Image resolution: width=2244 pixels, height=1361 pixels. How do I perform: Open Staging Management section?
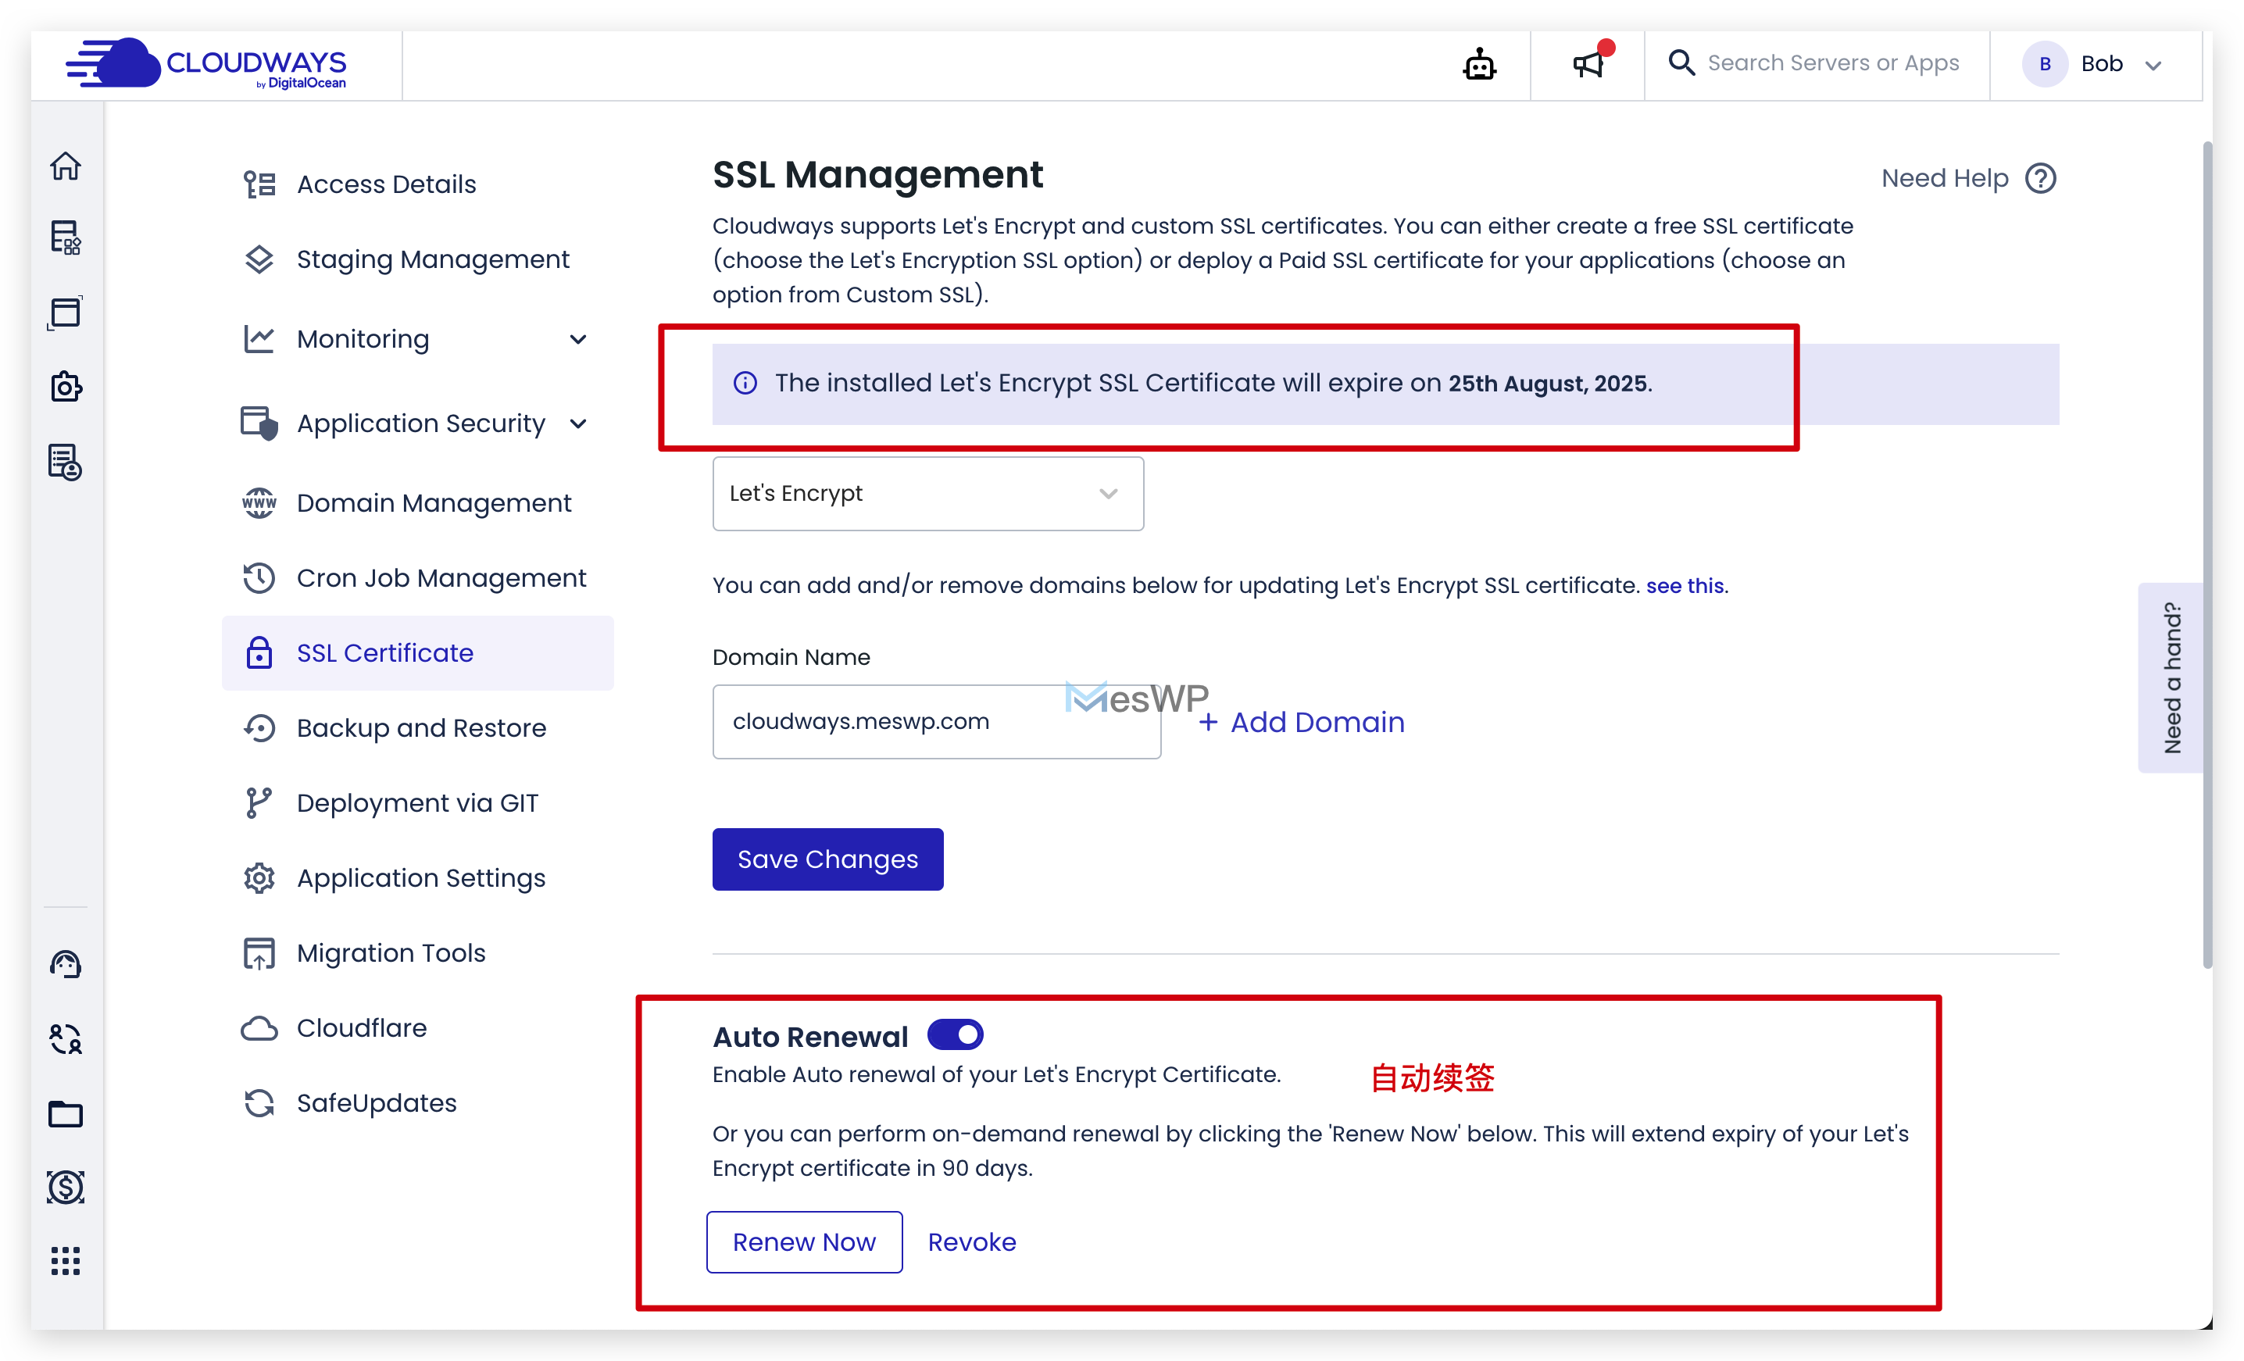[x=418, y=259]
